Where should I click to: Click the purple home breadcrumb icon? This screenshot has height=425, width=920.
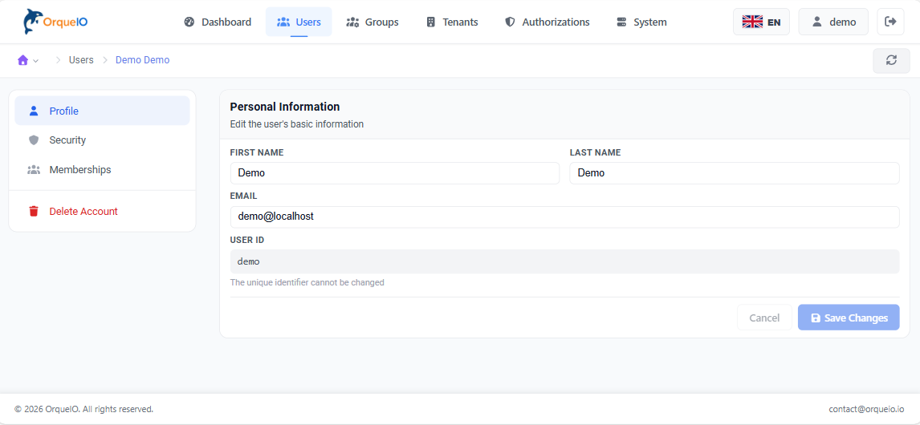tap(23, 60)
